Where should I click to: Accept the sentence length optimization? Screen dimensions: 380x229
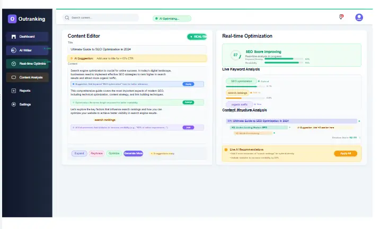click(188, 102)
